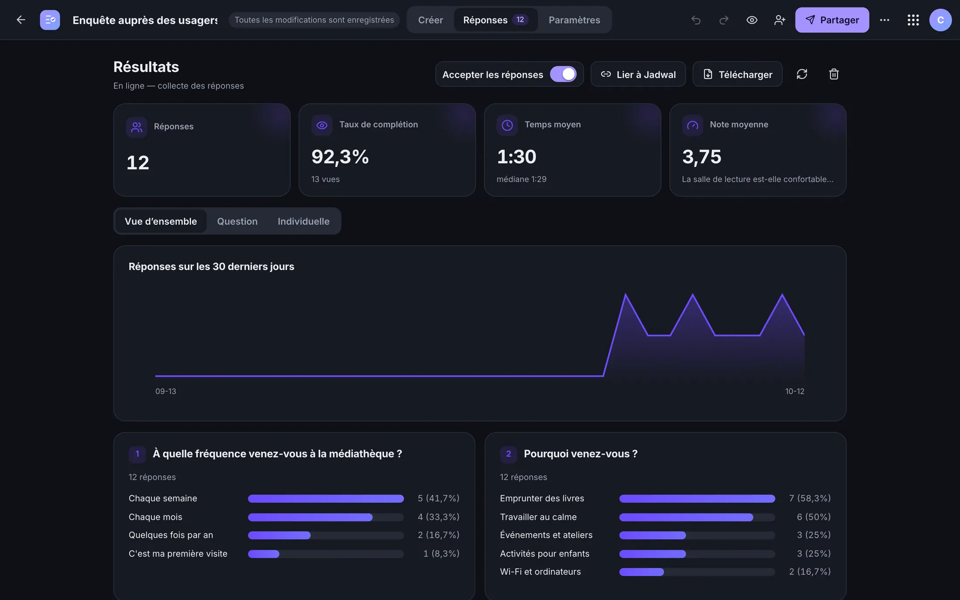This screenshot has height=600, width=960.
Task: Click the Partager button
Action: (832, 20)
